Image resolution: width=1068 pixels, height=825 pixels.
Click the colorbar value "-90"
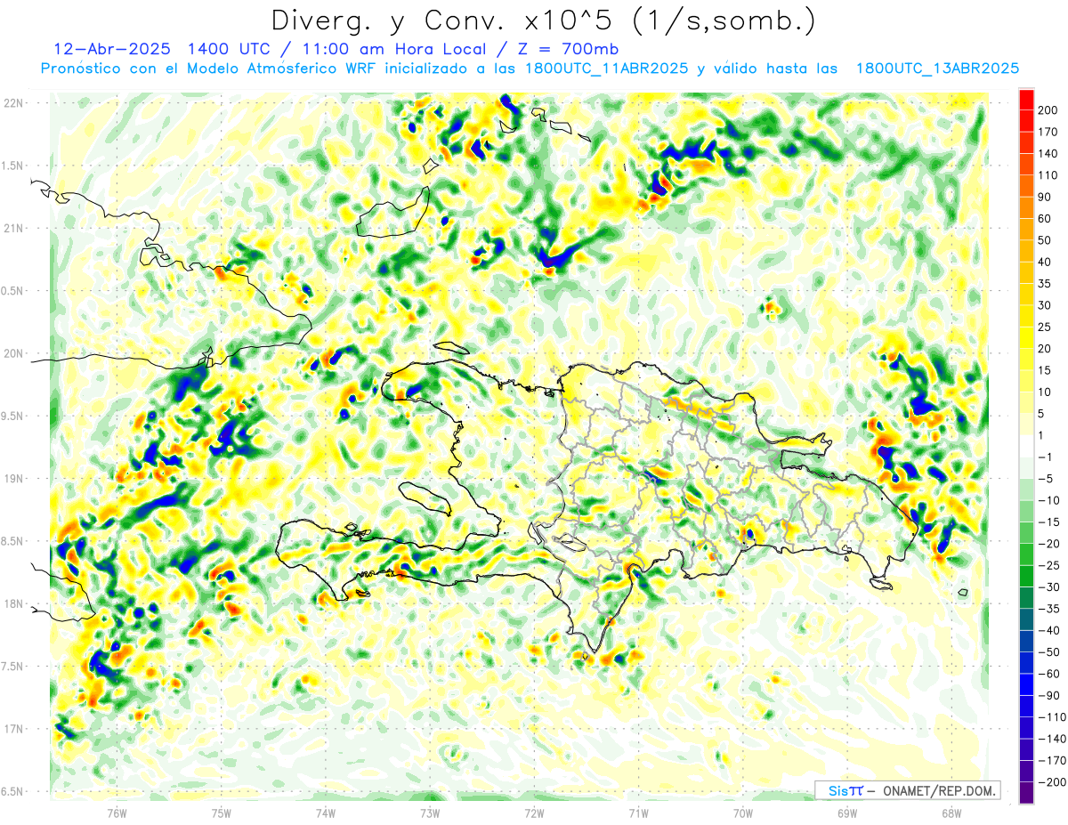(x=1050, y=696)
